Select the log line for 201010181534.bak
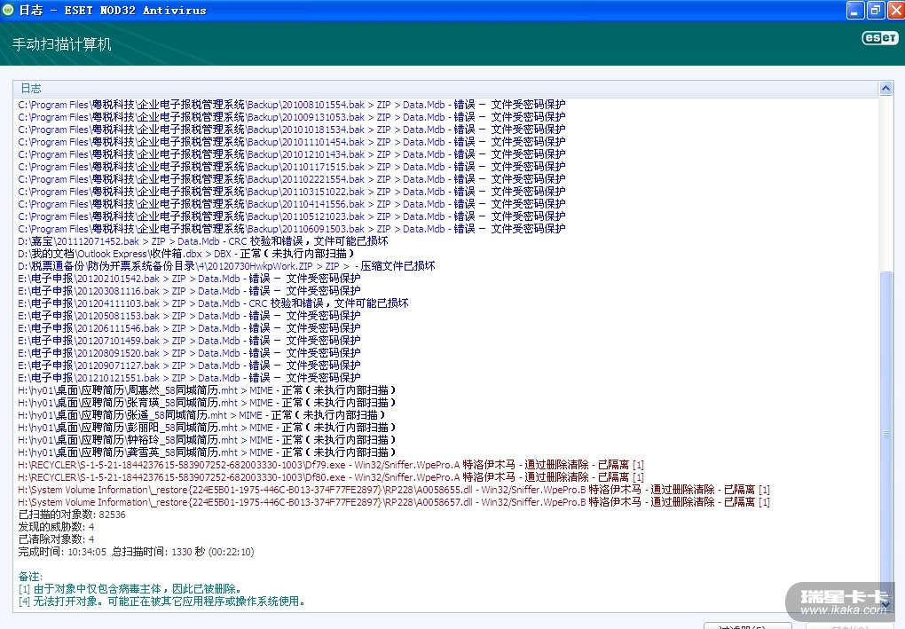This screenshot has height=629, width=905. click(292, 130)
